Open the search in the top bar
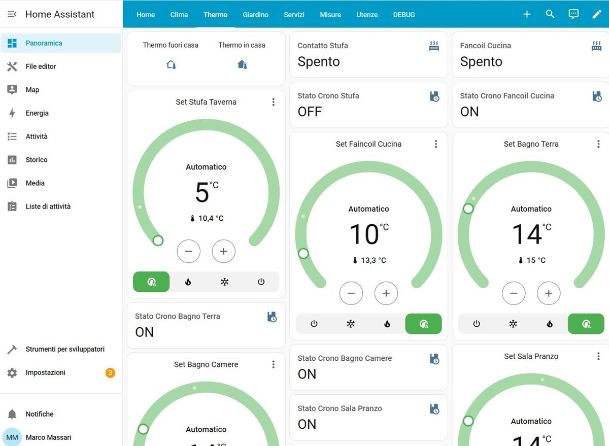609x446 pixels. pos(550,14)
